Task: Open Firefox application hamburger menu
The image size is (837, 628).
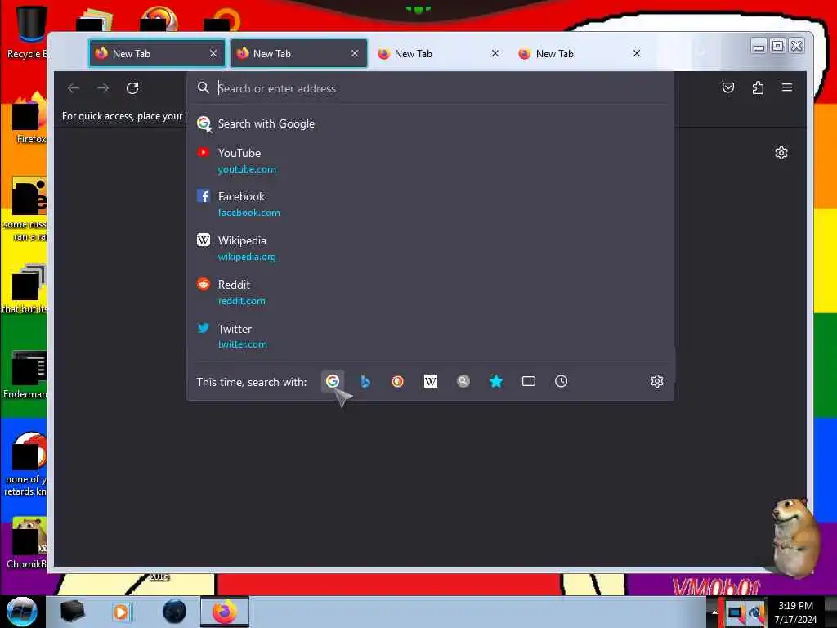Action: coord(787,87)
